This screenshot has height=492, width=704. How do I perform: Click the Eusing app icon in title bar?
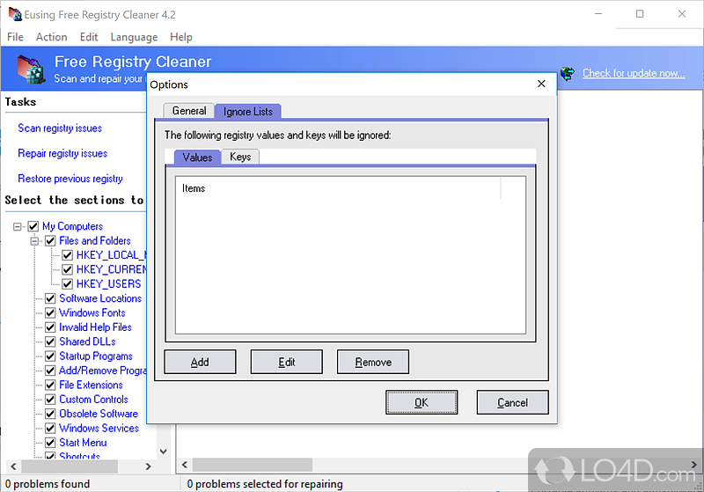[x=15, y=14]
